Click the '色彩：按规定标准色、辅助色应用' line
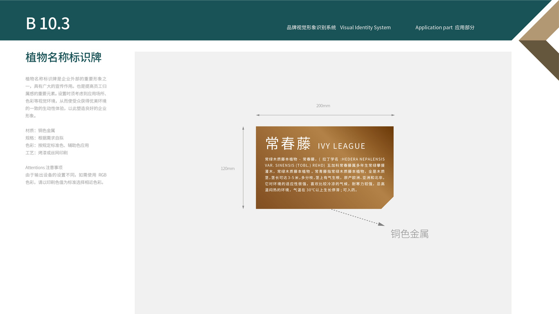Image resolution: width=559 pixels, height=314 pixels. (57, 145)
